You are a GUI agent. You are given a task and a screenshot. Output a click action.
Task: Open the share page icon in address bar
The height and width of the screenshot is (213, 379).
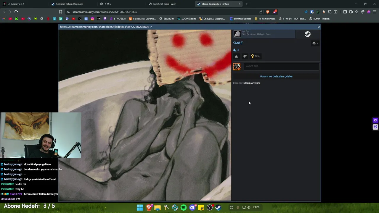(261, 12)
